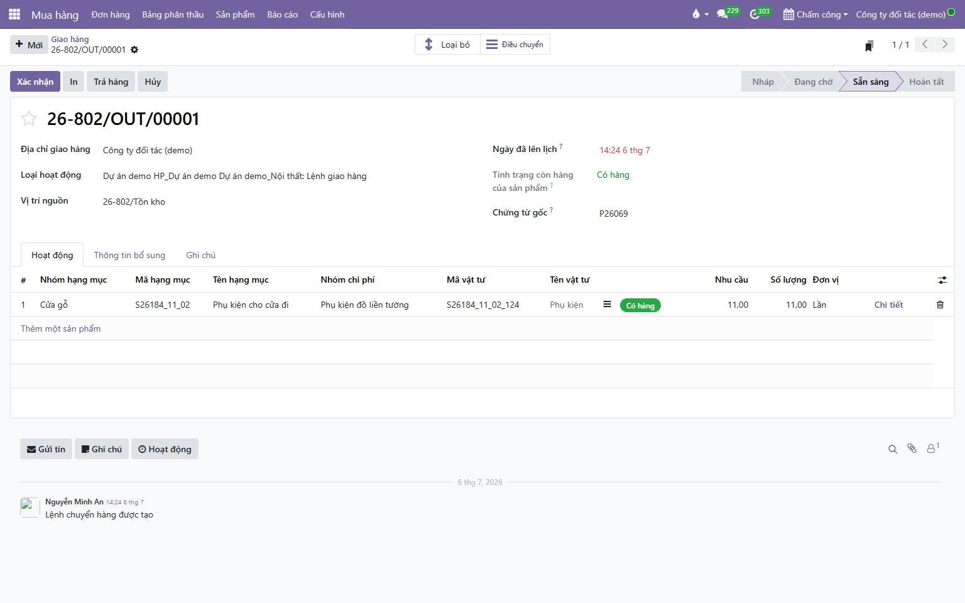Image resolution: width=965 pixels, height=603 pixels.
Task: Click the Xác nhận button
Action: (35, 82)
